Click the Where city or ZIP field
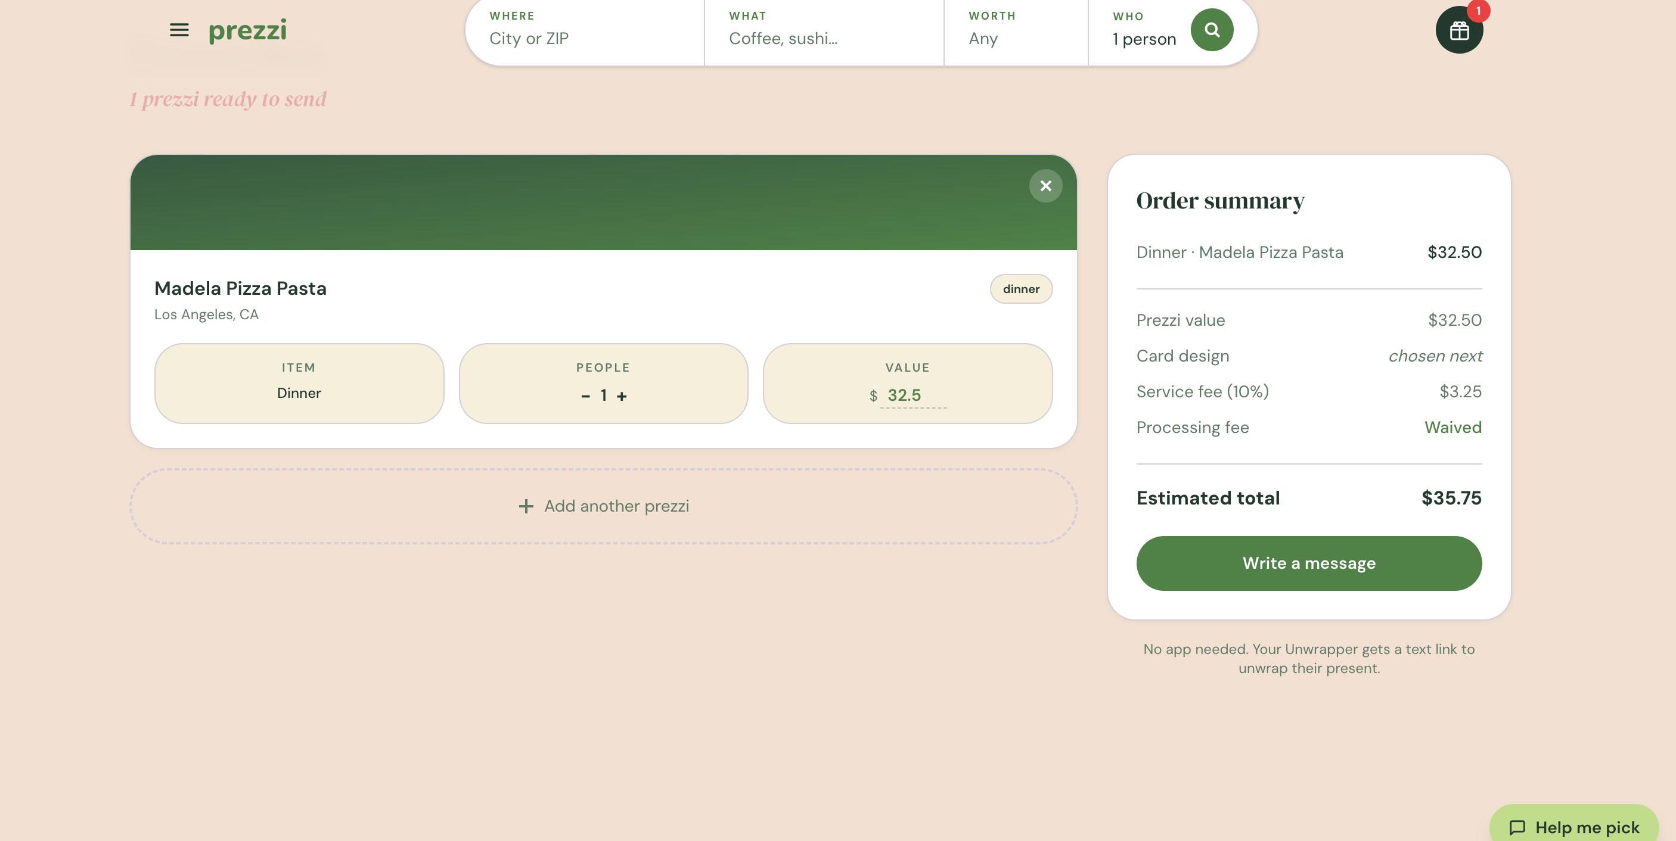This screenshot has height=841, width=1676. (x=584, y=30)
